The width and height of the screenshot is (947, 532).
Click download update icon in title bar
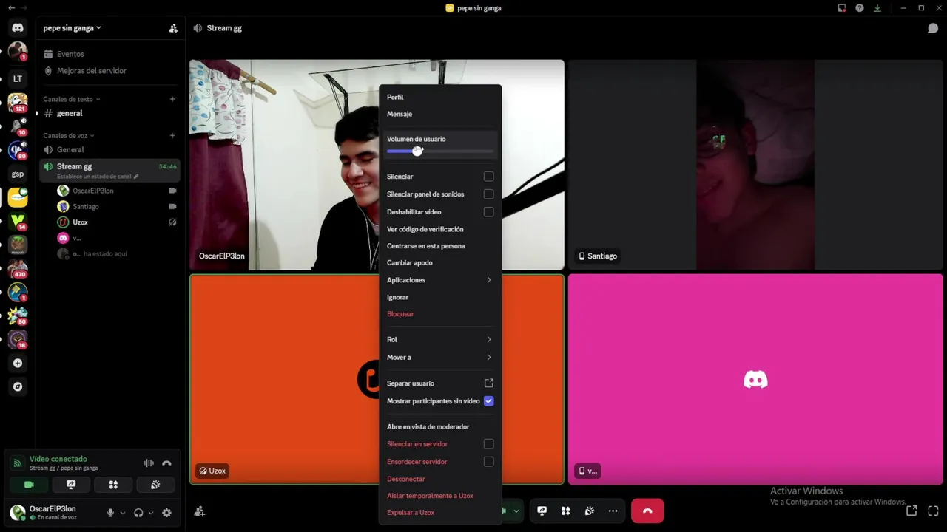[x=877, y=8]
